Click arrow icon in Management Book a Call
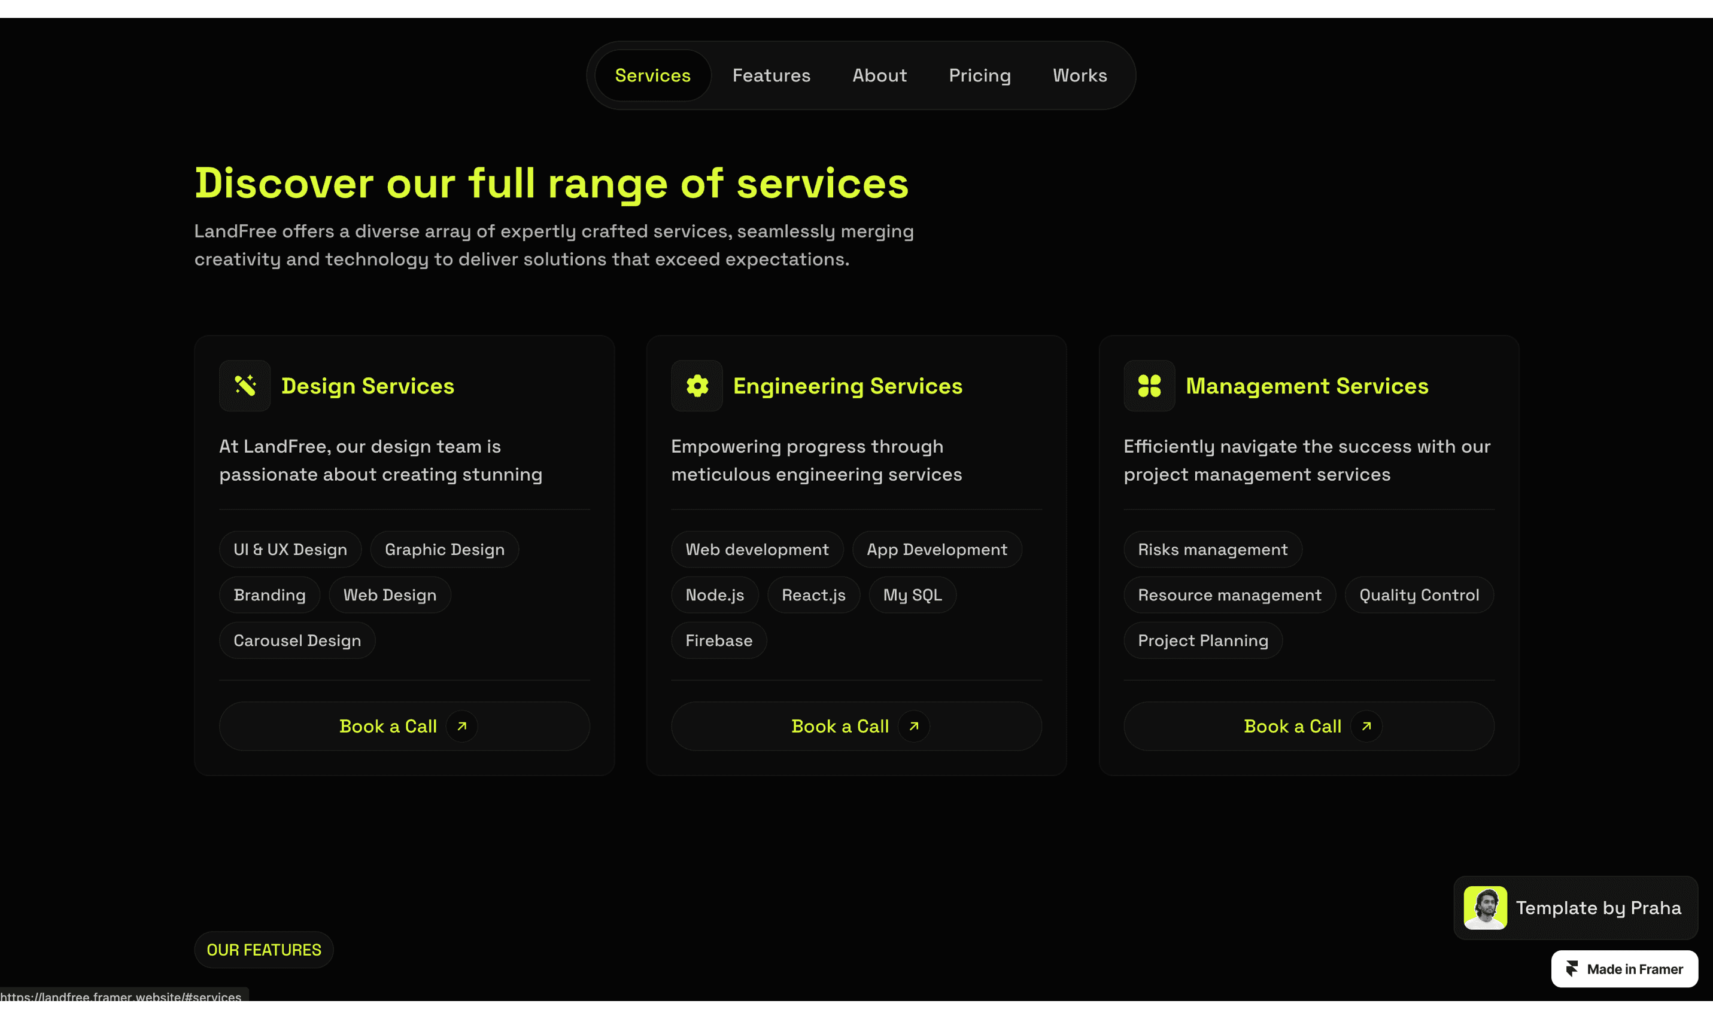The height and width of the screenshot is (1019, 1713). [x=1366, y=727]
